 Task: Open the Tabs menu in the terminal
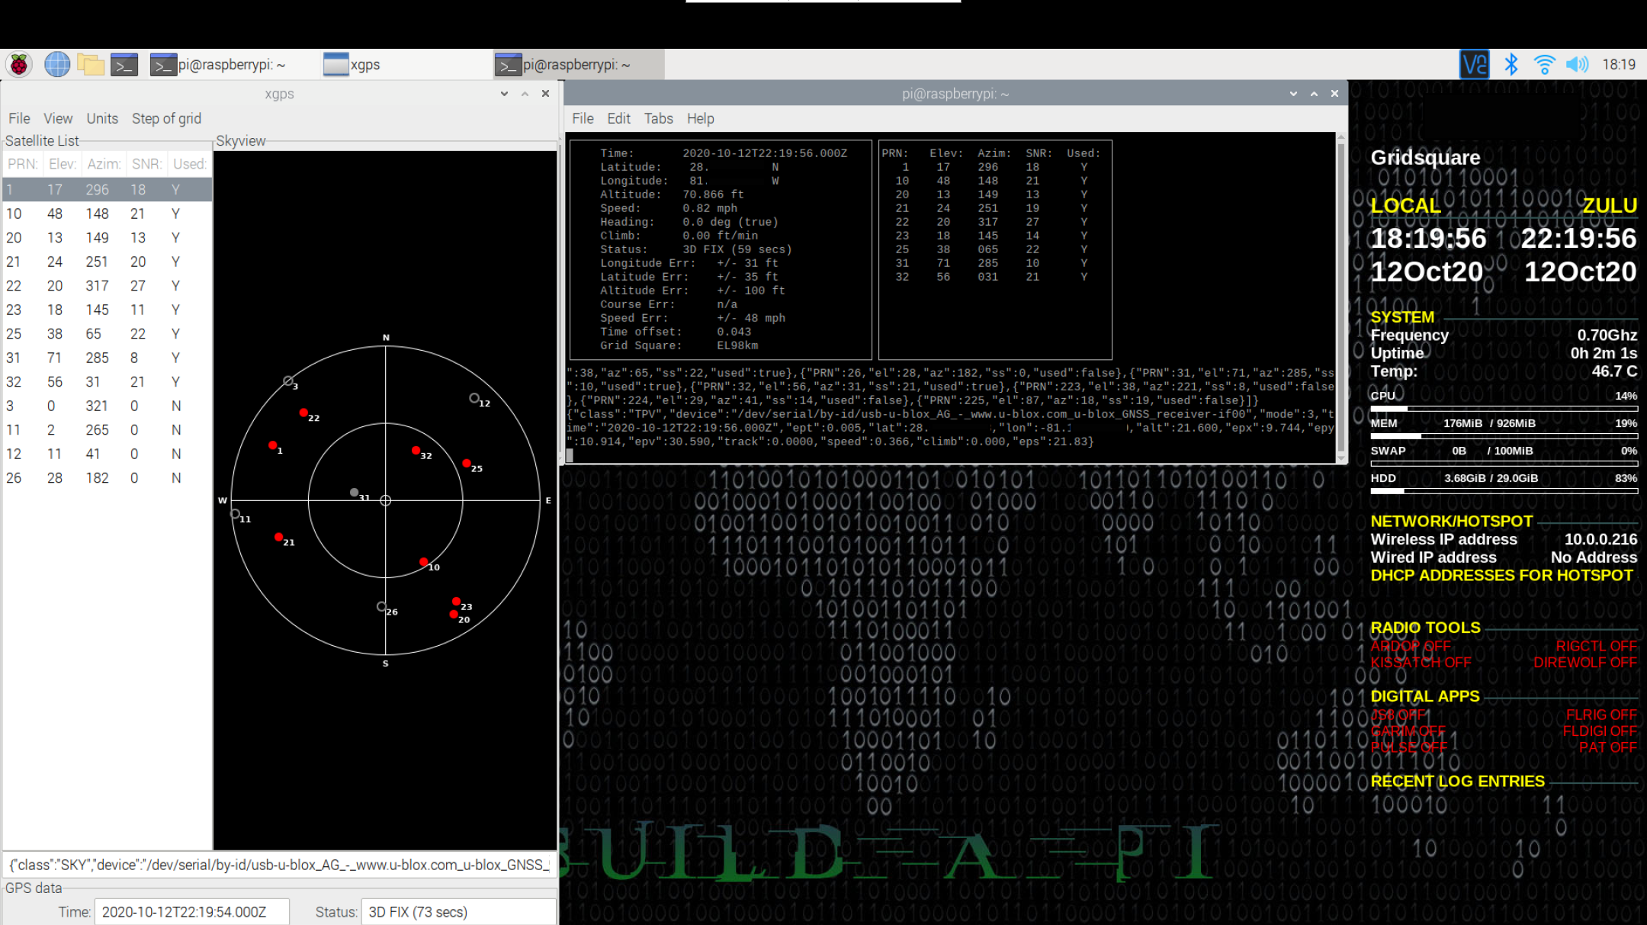point(657,118)
